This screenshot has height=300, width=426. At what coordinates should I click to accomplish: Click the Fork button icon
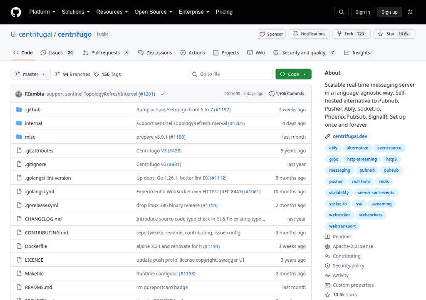pos(339,34)
